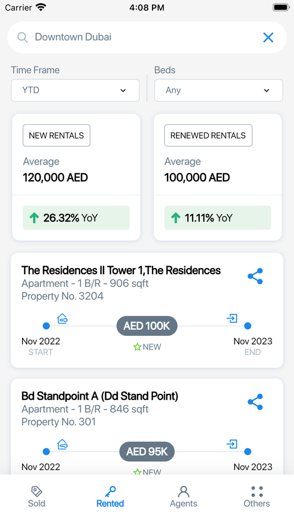Switch to the Agents tab
The height and width of the screenshot is (523, 294).
pyautogui.click(x=183, y=497)
